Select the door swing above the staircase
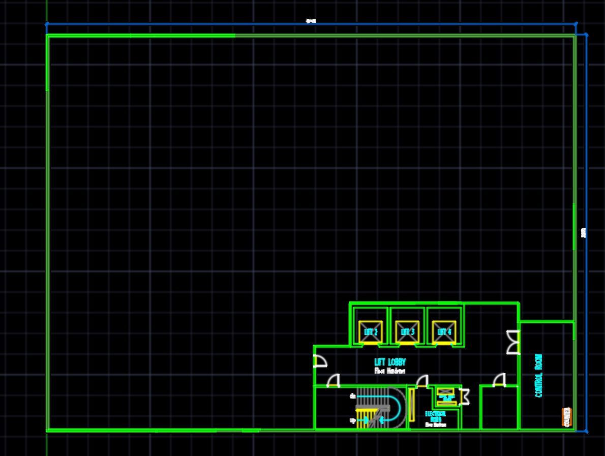Viewport: 605px width, 456px height. point(334,380)
